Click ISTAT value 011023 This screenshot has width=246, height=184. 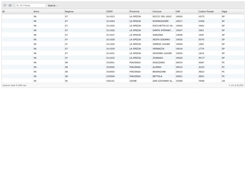click(110, 16)
